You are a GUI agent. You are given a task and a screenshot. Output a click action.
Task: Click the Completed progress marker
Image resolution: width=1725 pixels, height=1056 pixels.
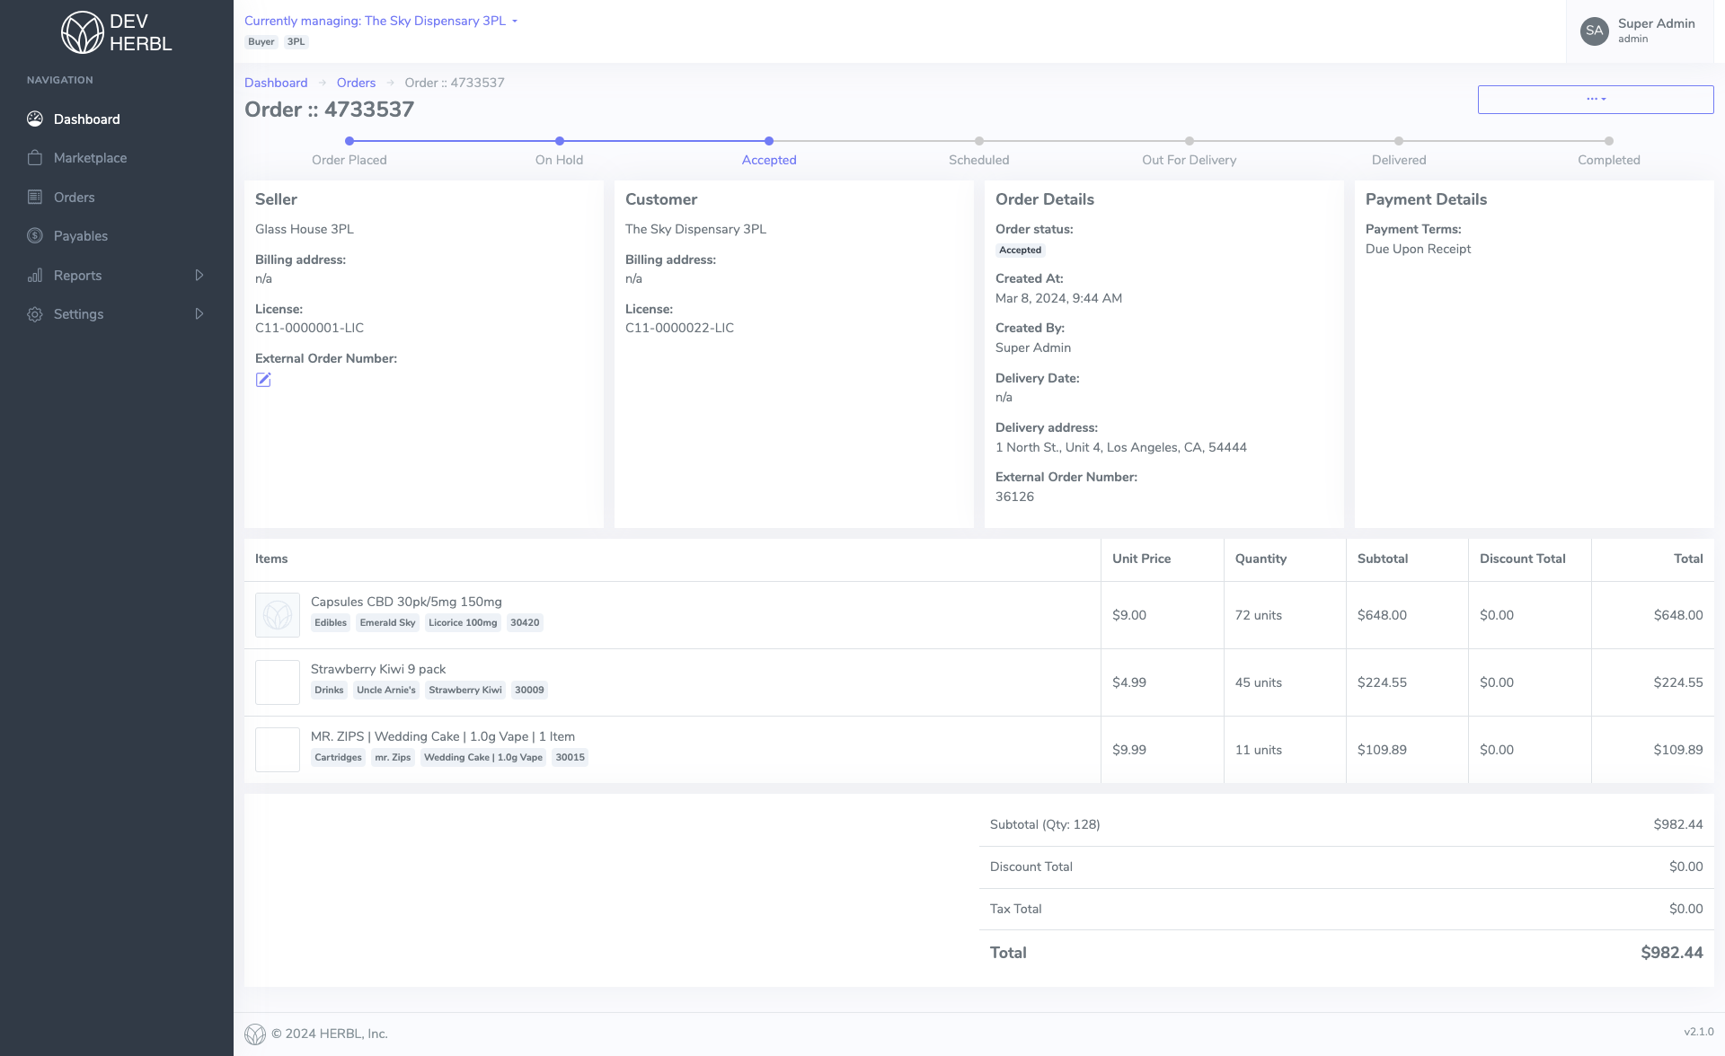click(1609, 141)
